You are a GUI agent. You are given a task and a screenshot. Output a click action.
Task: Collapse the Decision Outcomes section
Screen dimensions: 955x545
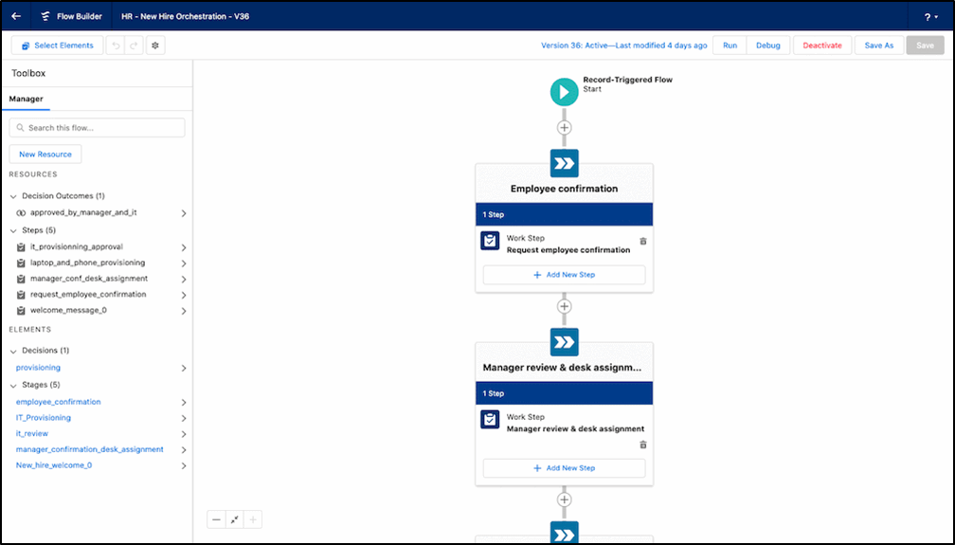tap(14, 196)
